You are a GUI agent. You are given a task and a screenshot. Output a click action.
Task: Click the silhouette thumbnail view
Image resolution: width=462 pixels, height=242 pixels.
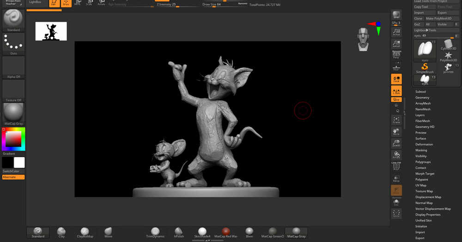point(51,31)
